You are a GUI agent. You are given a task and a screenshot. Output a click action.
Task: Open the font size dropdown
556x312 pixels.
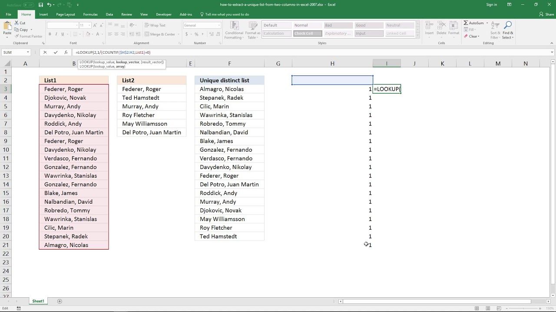(89, 25)
